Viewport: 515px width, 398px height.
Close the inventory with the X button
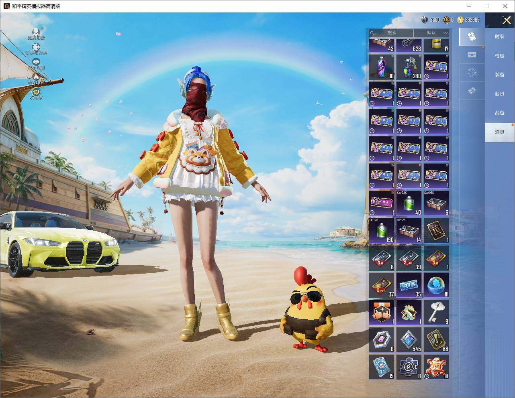[x=507, y=20]
